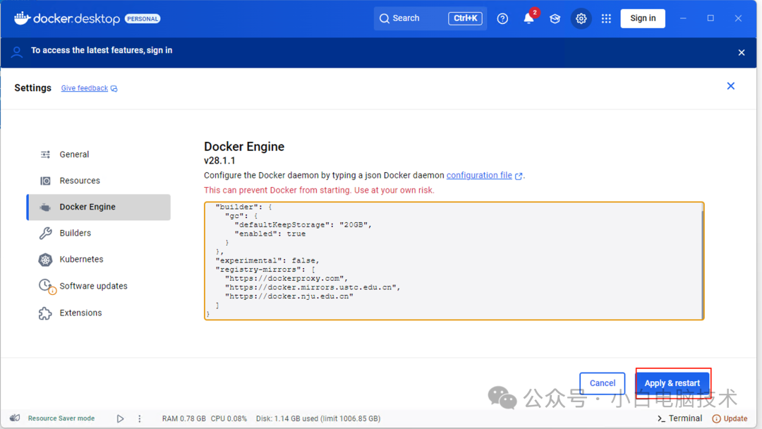762x429 pixels.
Task: Close the Settings panel
Action: pyautogui.click(x=730, y=86)
